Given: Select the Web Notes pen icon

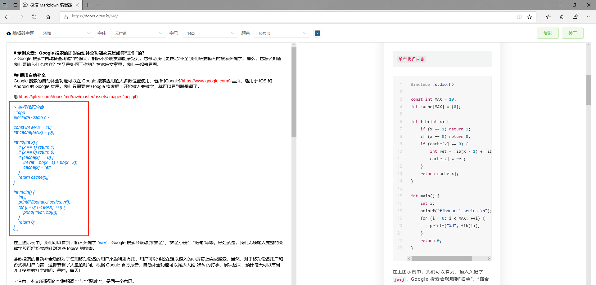Looking at the screenshot, I should point(562,17).
